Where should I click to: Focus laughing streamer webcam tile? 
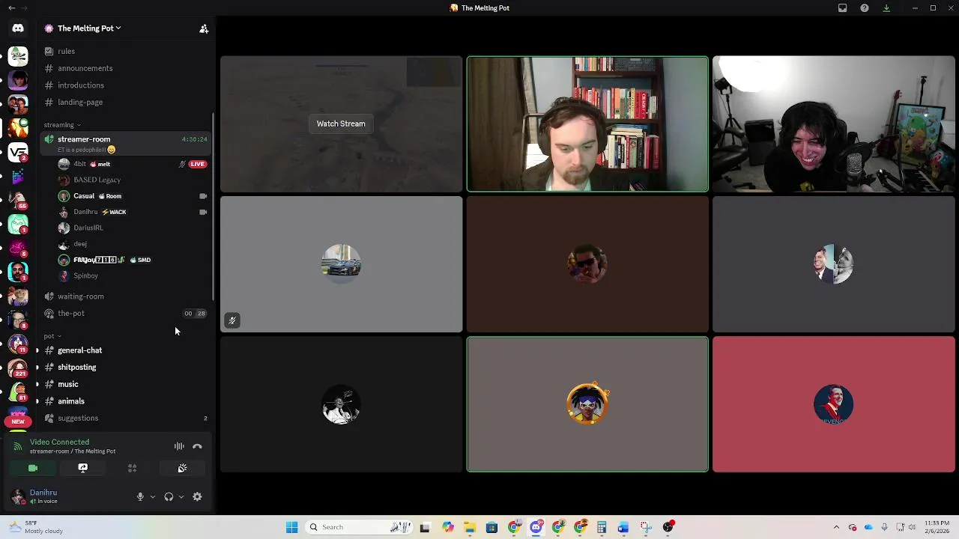coord(833,124)
